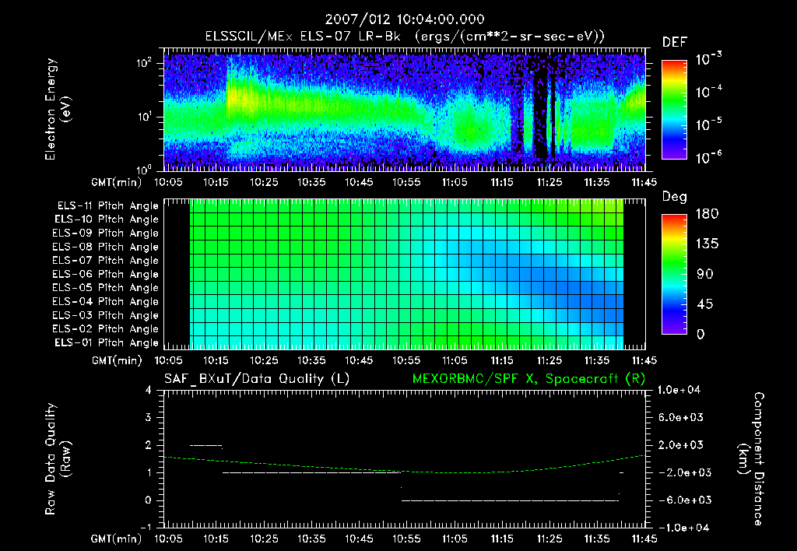The height and width of the screenshot is (551, 797).
Task: Click the 11:35 tick label under data quality plot
Action: coord(597,539)
